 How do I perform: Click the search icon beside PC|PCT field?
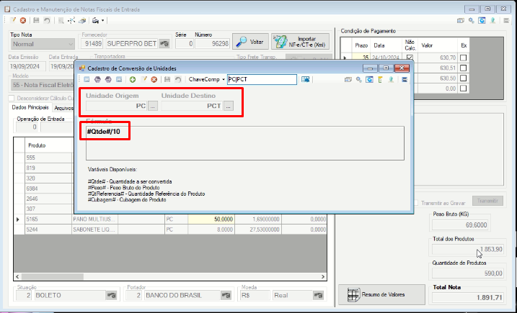click(305, 79)
